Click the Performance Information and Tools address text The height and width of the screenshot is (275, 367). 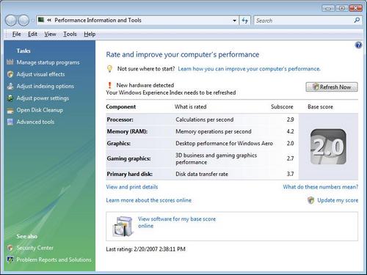pyautogui.click(x=98, y=21)
